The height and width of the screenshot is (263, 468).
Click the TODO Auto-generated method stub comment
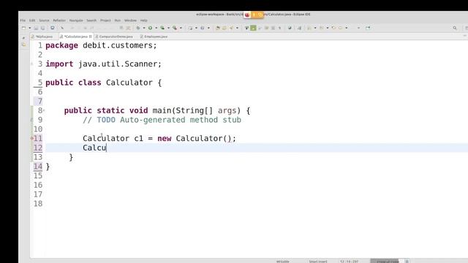tap(162, 120)
